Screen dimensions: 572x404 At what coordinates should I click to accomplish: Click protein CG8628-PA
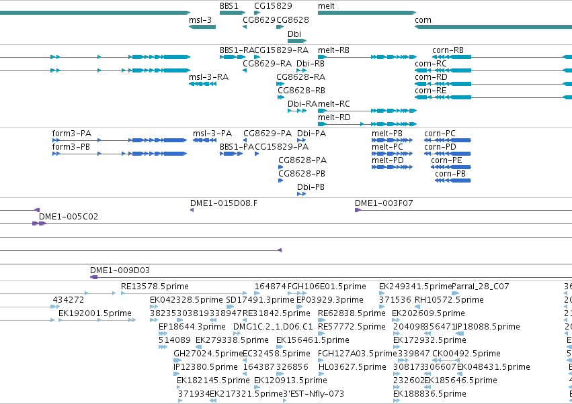[302, 160]
